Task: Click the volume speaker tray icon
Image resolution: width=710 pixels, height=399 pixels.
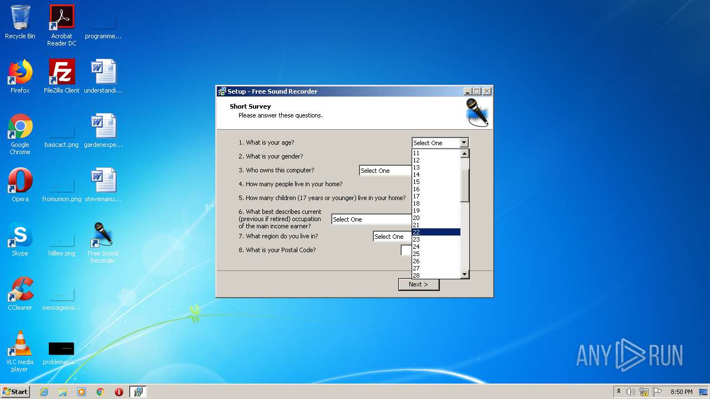Action: (631, 392)
